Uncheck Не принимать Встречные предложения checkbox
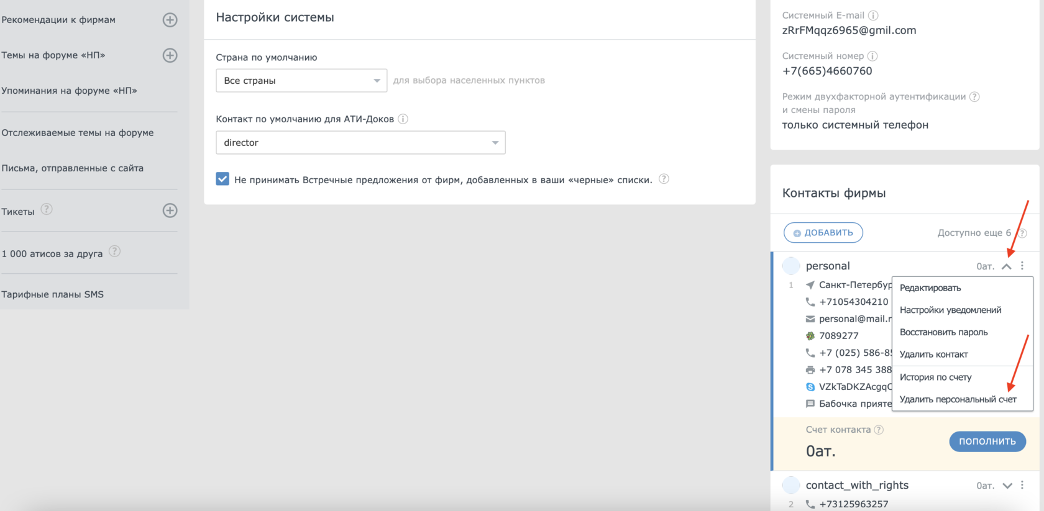This screenshot has width=1044, height=511. pyautogui.click(x=222, y=179)
